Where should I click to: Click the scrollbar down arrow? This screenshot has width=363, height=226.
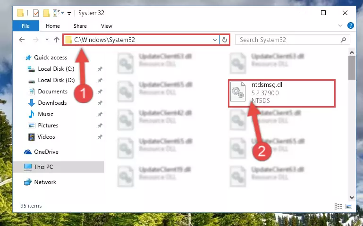(352, 198)
